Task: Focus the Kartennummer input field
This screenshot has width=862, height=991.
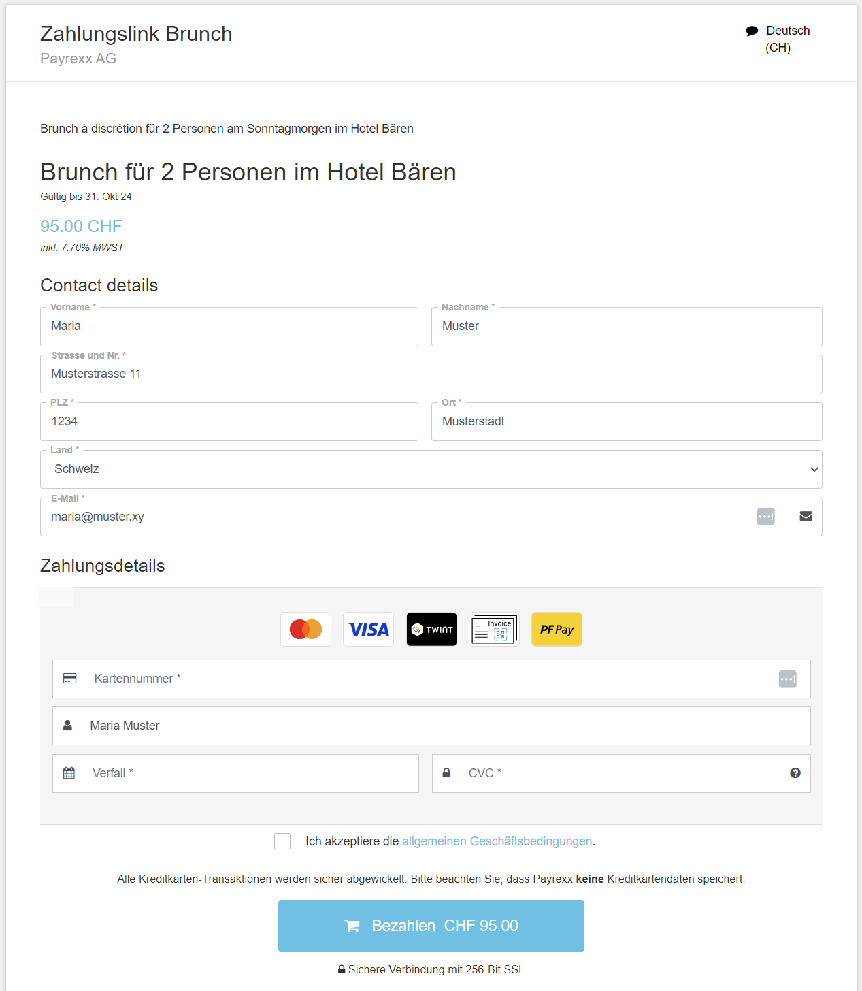Action: coord(431,679)
